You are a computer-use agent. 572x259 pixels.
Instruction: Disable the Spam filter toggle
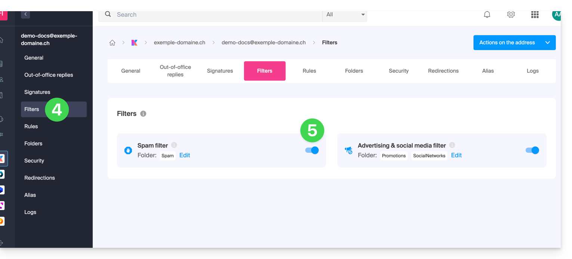coord(312,150)
